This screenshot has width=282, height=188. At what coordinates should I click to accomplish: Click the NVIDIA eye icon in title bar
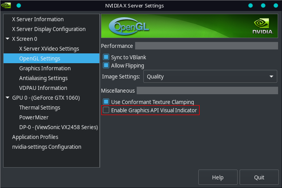tap(6, 5)
